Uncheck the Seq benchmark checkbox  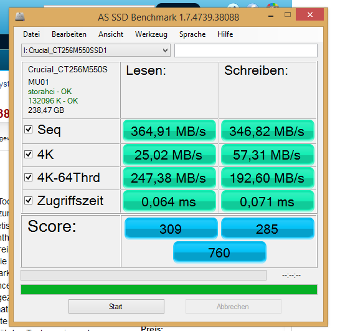(29, 130)
